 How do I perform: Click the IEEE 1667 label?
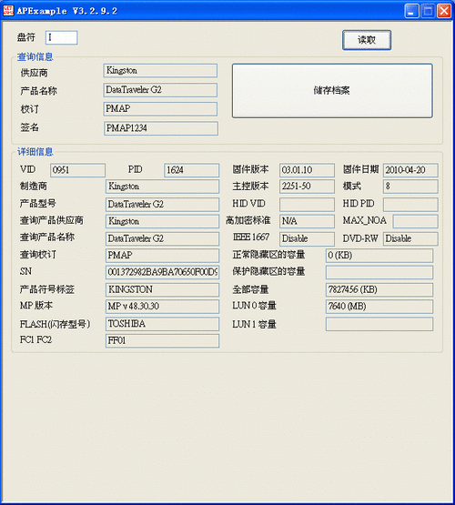251,237
